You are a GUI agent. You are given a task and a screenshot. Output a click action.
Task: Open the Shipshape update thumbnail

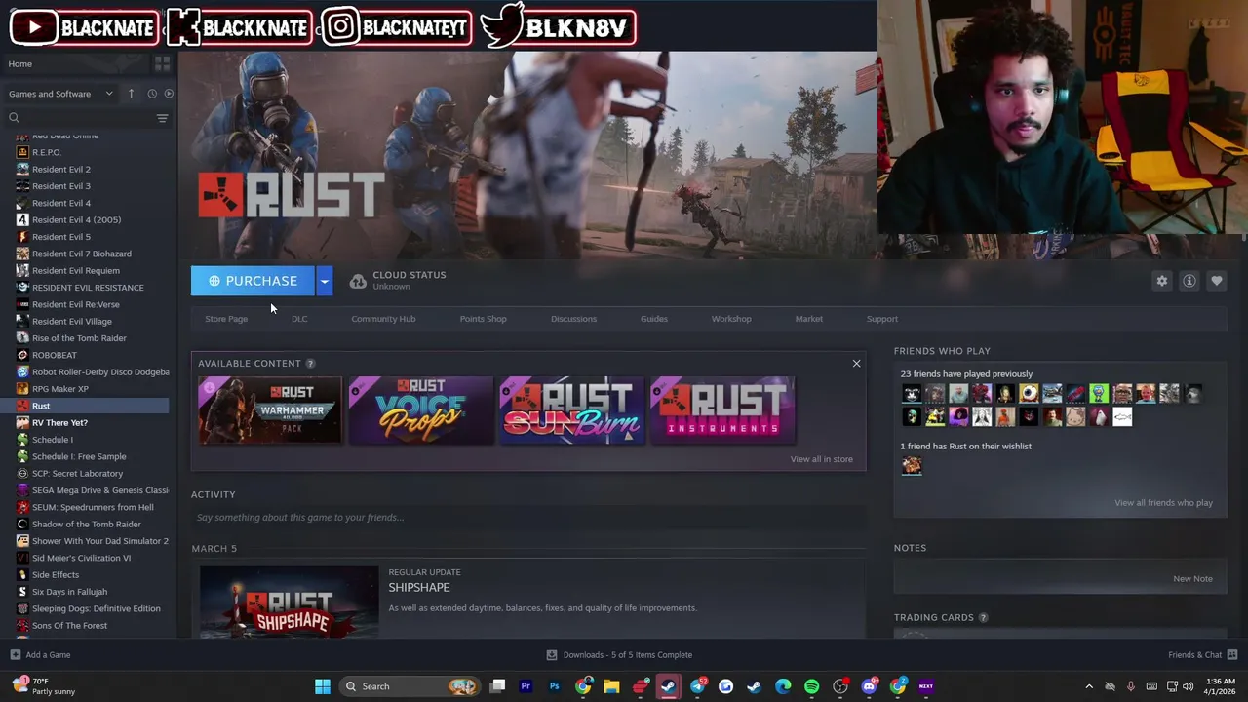pyautogui.click(x=289, y=602)
